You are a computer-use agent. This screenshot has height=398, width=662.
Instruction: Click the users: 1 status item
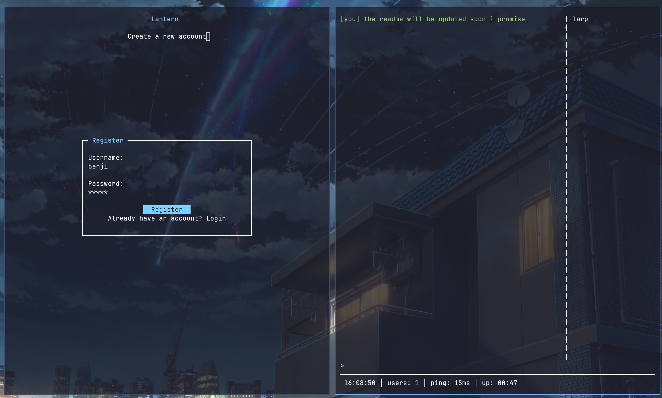pyautogui.click(x=403, y=383)
